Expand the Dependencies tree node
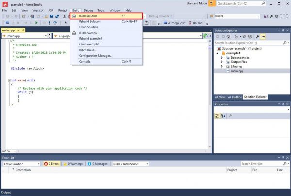Image resolution: width=291 pixels, height=196 pixels. pos(222,58)
